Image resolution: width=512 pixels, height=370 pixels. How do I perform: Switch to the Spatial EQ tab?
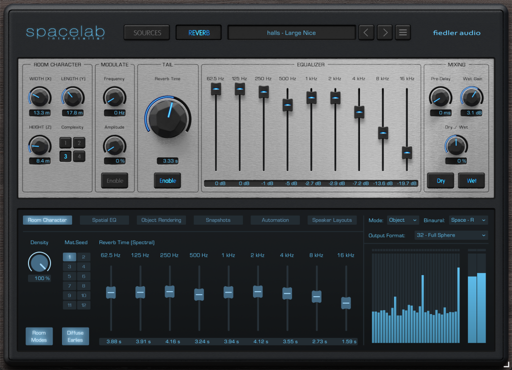(x=104, y=220)
